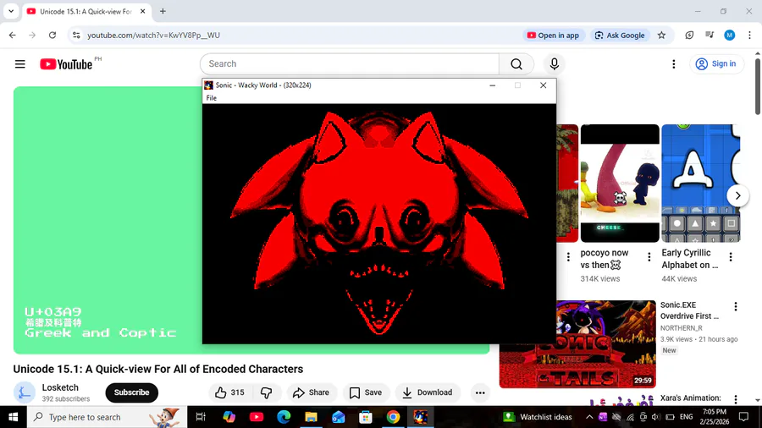Click the Download button
Image resolution: width=762 pixels, height=428 pixels.
(x=428, y=392)
